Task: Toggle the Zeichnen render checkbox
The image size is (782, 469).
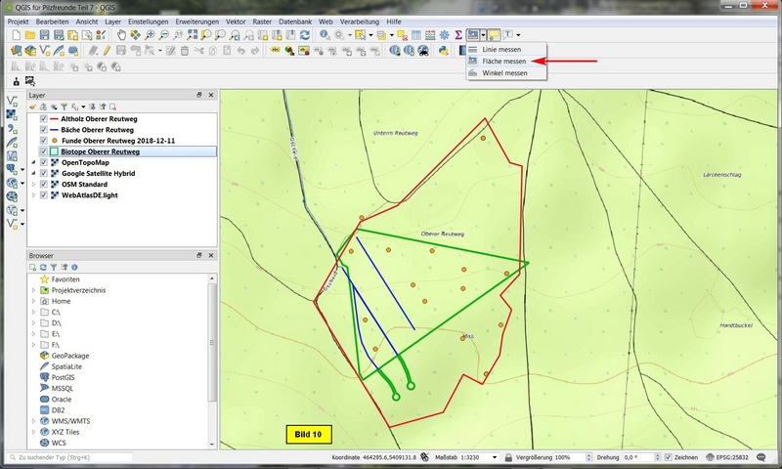Action: tap(668, 457)
